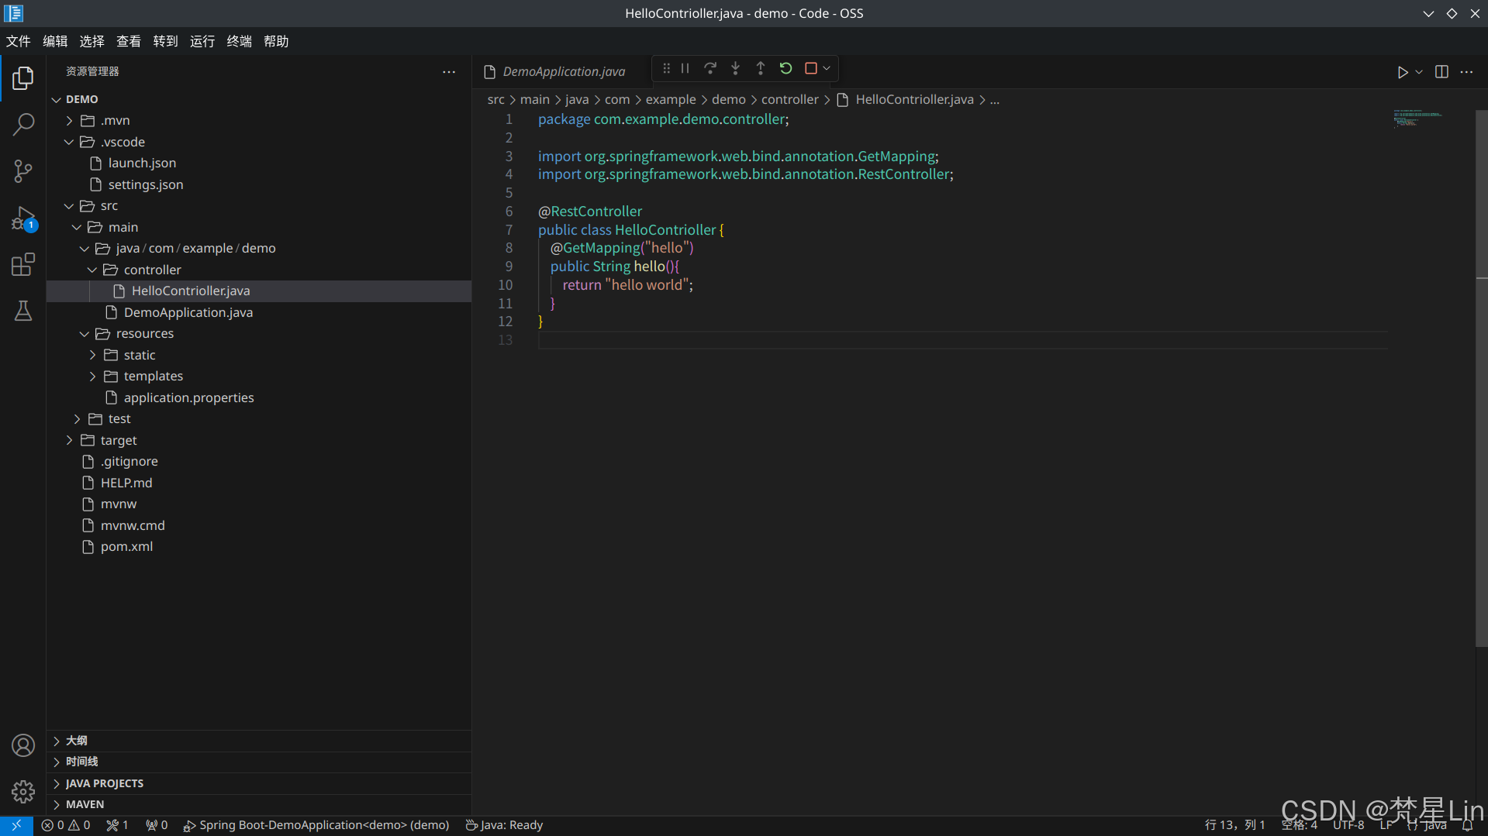Restart the debug session
The height and width of the screenshot is (836, 1488).
point(785,68)
